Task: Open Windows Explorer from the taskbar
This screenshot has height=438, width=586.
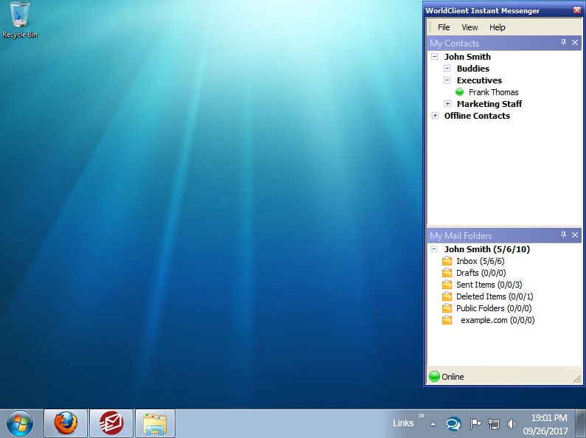Action: coord(155,423)
